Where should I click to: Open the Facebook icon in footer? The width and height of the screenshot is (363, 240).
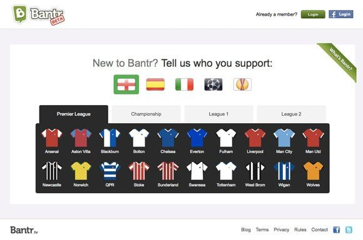(x=336, y=230)
